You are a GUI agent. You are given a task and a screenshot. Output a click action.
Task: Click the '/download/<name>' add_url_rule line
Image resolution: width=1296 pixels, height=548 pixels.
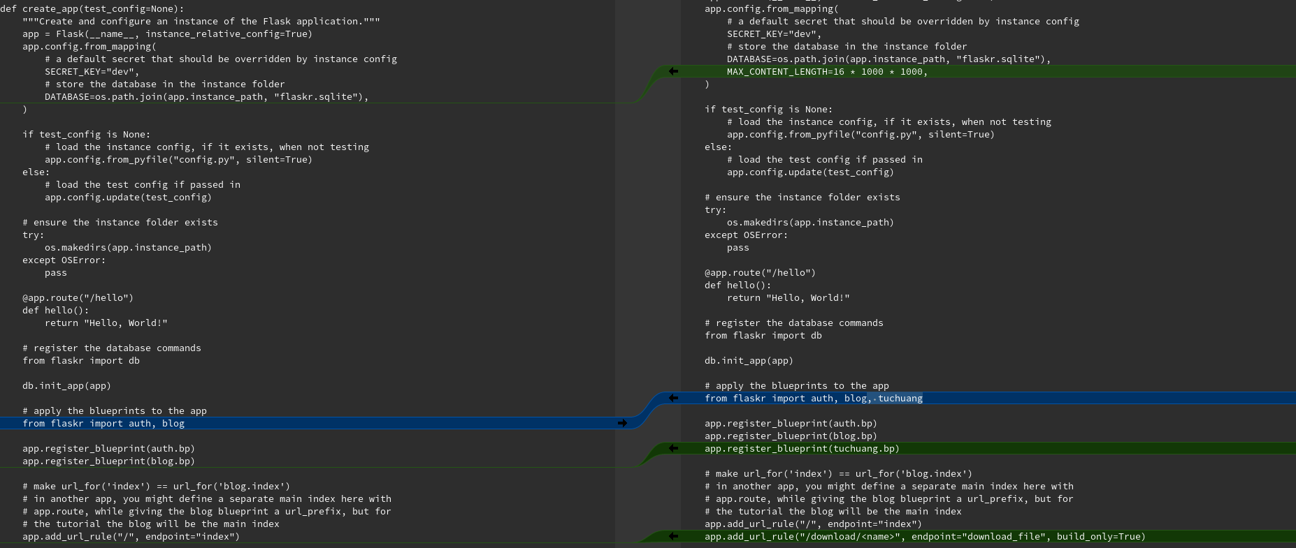926,536
